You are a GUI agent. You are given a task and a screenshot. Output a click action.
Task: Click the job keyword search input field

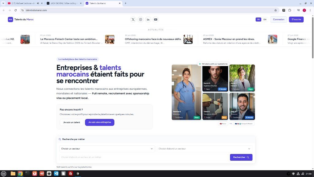pyautogui.click(x=144, y=157)
